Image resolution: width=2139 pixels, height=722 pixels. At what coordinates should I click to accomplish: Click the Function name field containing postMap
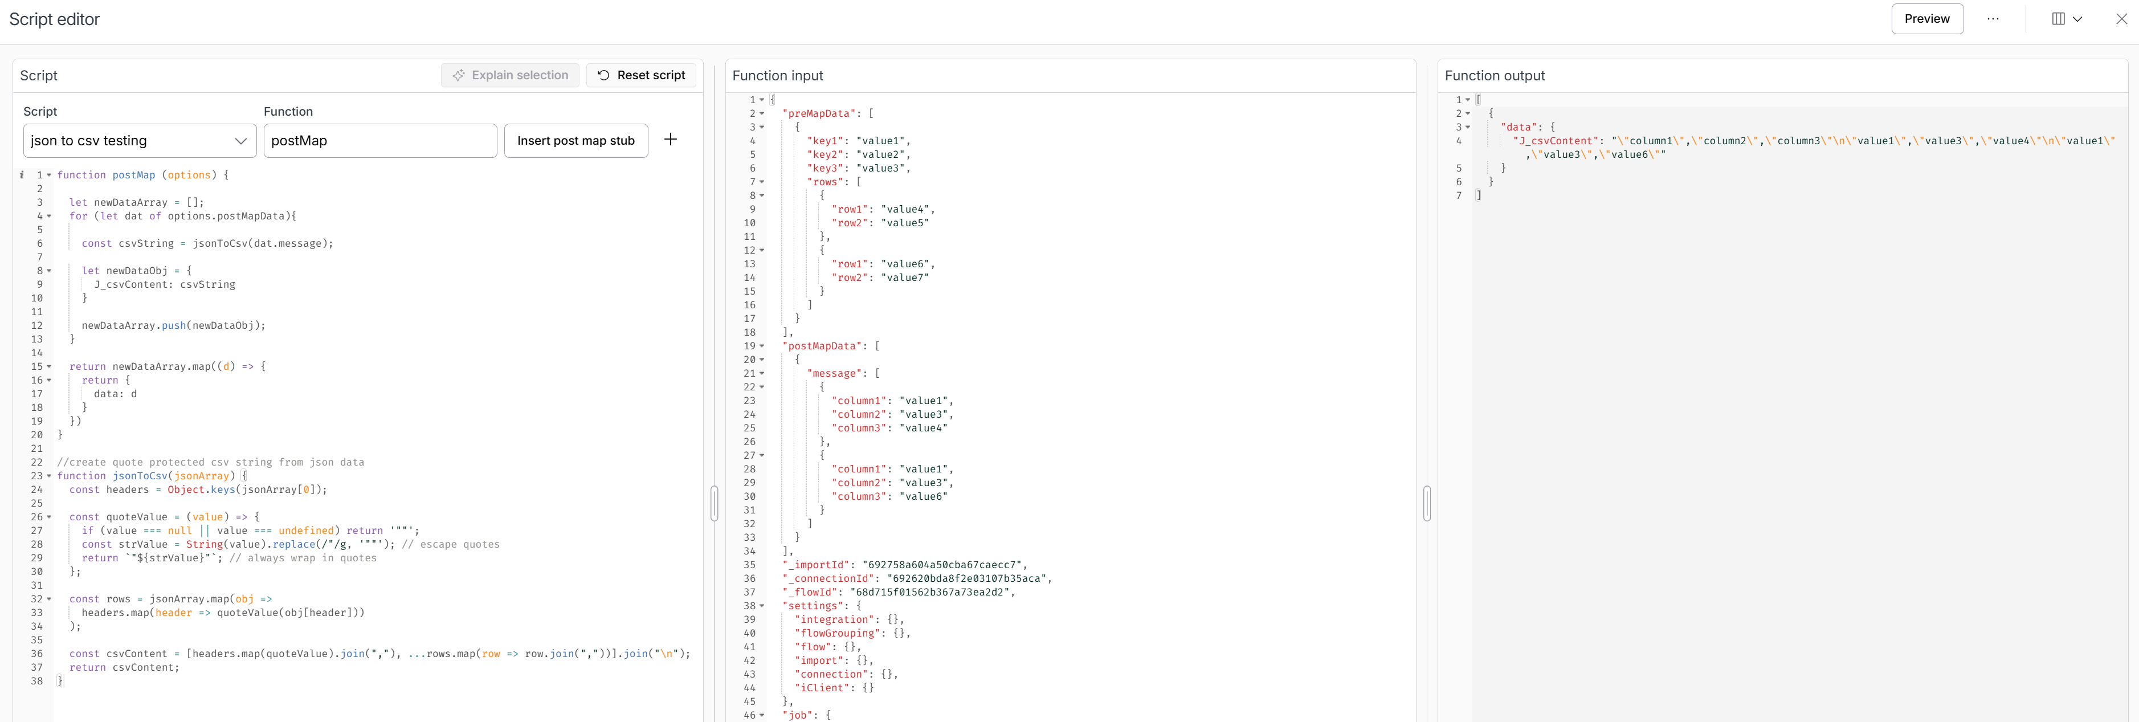pyautogui.click(x=379, y=140)
